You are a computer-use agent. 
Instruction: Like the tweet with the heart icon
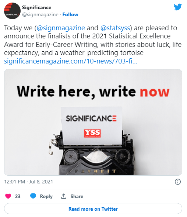(x=8, y=196)
